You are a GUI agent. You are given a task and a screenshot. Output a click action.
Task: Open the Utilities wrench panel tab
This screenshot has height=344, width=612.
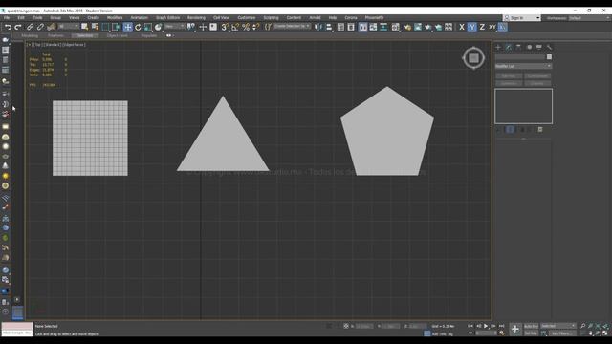549,47
